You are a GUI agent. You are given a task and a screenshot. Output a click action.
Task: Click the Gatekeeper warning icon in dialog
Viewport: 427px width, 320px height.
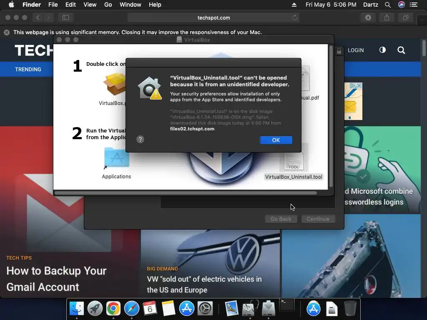click(150, 88)
